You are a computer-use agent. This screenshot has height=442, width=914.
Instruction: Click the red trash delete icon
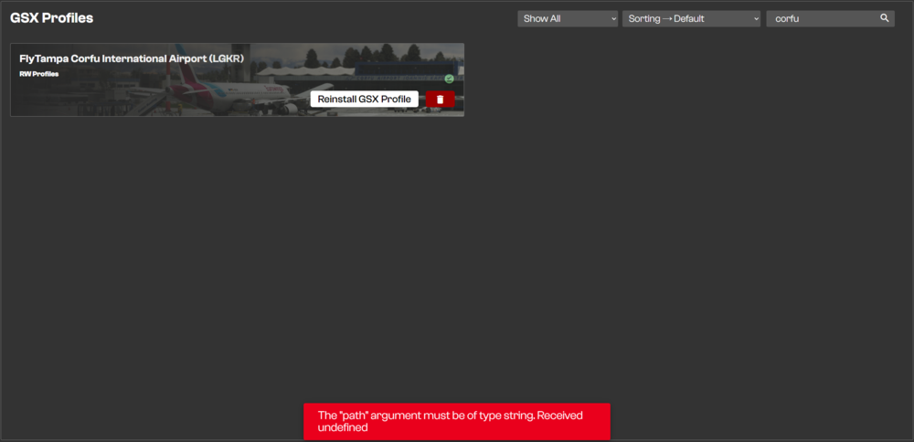(x=440, y=100)
